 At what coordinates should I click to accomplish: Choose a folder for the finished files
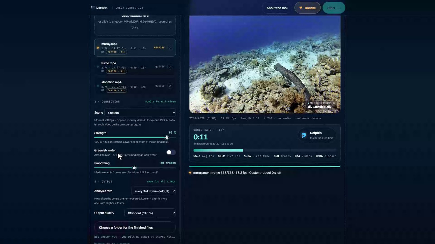[x=135, y=227]
